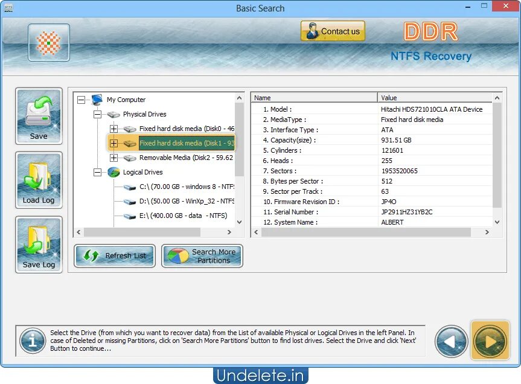The width and height of the screenshot is (521, 384).
Task: Click the details table scroll down arrow
Action: pos(497,222)
